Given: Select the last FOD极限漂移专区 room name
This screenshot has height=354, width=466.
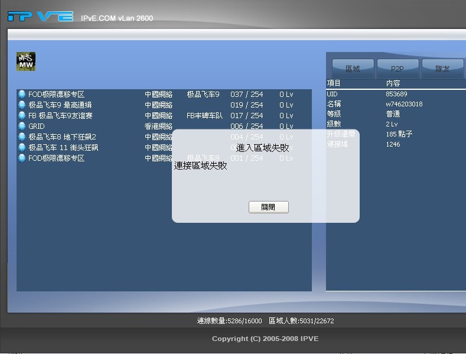Looking at the screenshot, I should [x=57, y=158].
